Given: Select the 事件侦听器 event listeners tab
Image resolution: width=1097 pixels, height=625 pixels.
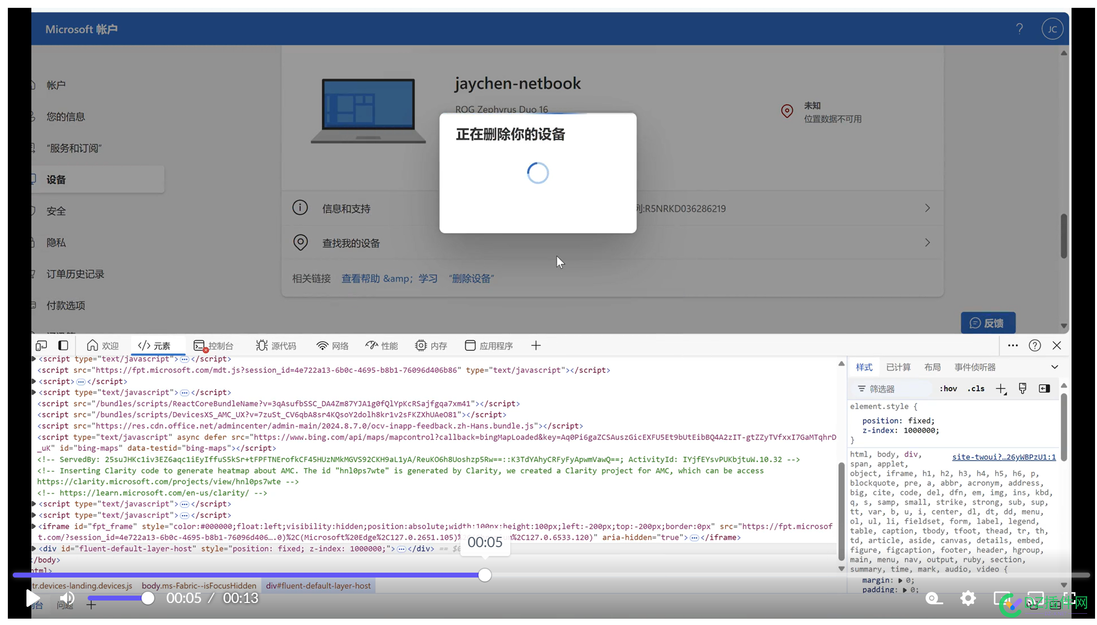Looking at the screenshot, I should pyautogui.click(x=975, y=367).
